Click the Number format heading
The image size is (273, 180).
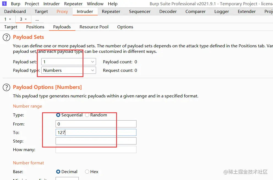coord(28,163)
